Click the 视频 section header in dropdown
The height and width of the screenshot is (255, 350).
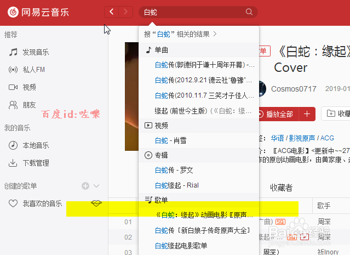click(x=199, y=126)
